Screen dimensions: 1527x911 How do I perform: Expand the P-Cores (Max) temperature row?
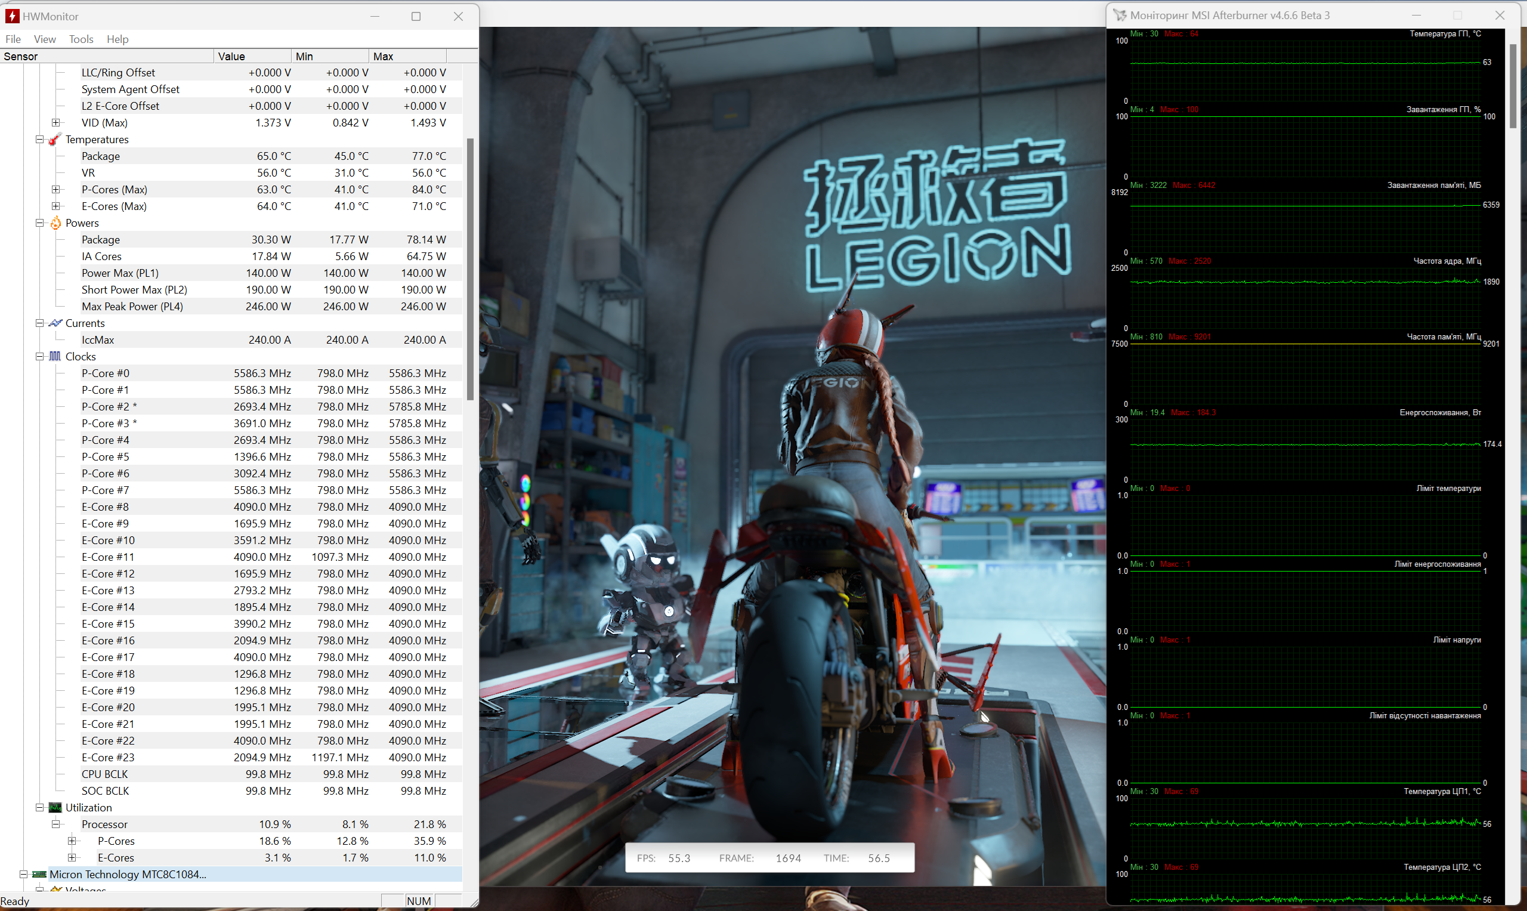pos(56,189)
